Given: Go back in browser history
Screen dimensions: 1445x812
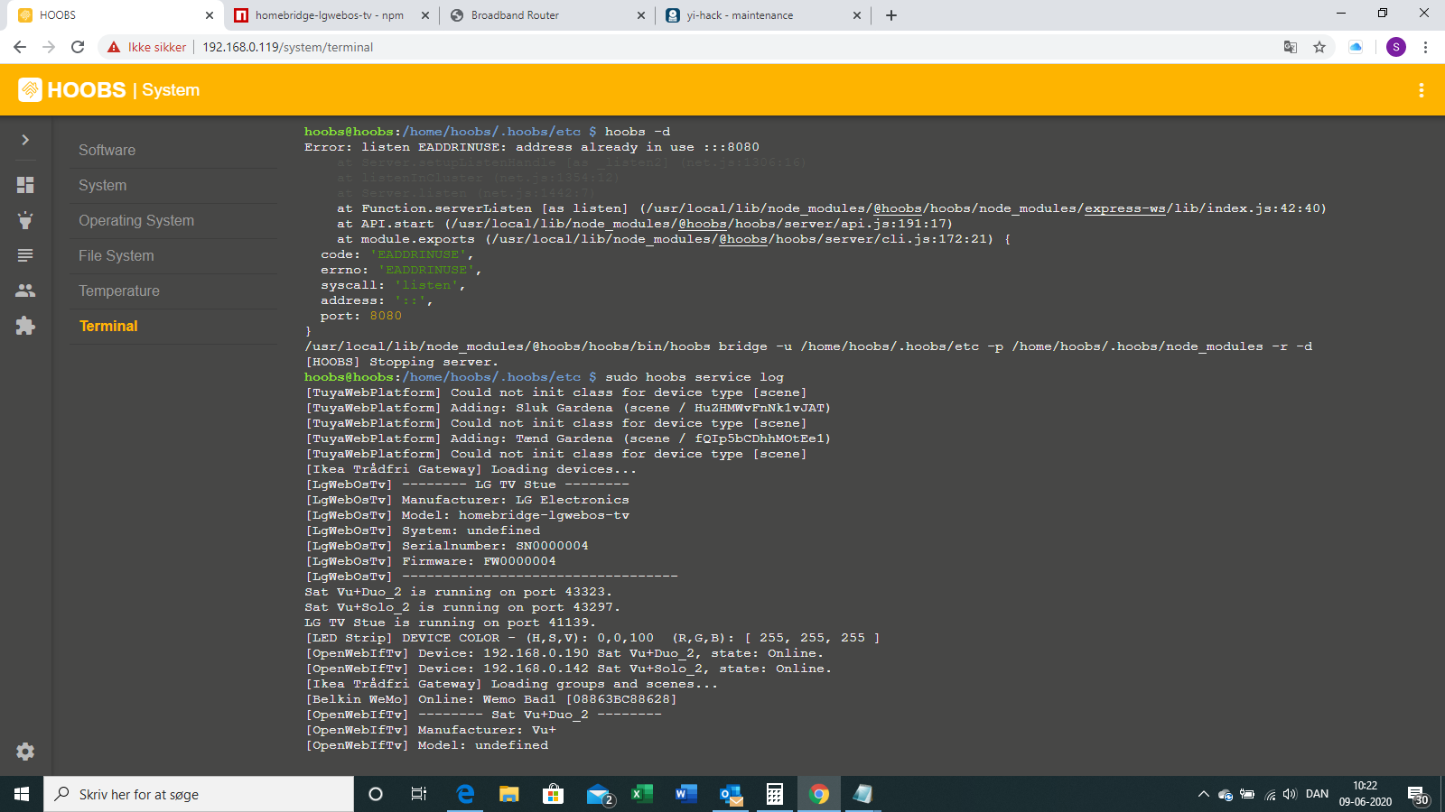Looking at the screenshot, I should coord(20,47).
